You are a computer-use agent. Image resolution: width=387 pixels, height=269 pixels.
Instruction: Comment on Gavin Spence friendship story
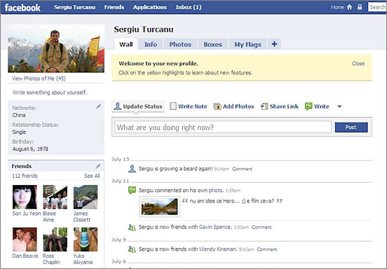262,227
